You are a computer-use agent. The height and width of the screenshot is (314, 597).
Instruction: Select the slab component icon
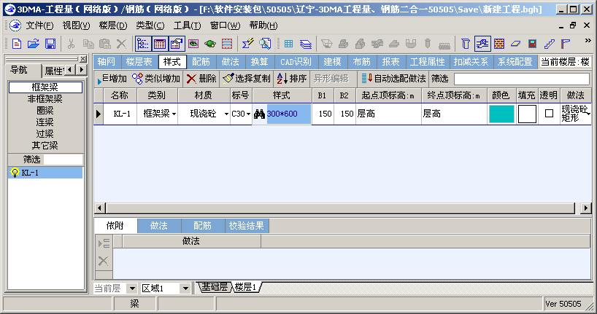(515, 44)
